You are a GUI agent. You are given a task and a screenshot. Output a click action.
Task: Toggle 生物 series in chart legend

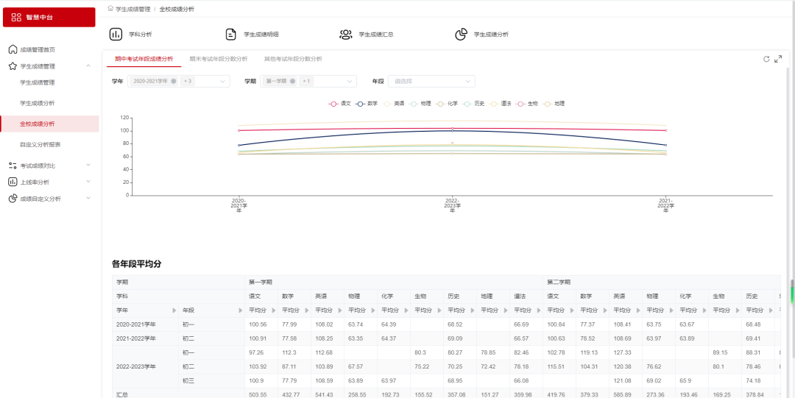(x=527, y=104)
